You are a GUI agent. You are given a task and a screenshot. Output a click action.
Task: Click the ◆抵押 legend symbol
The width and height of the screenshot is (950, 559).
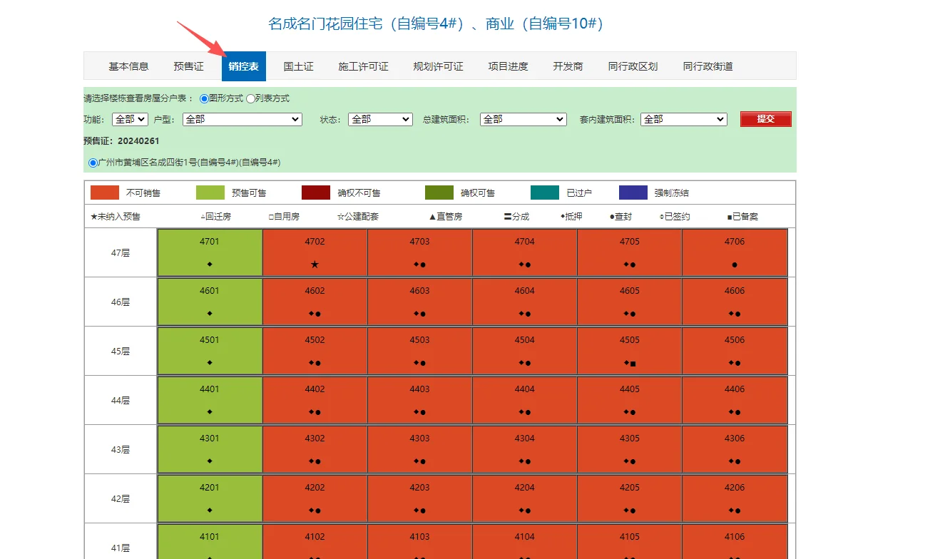(571, 216)
